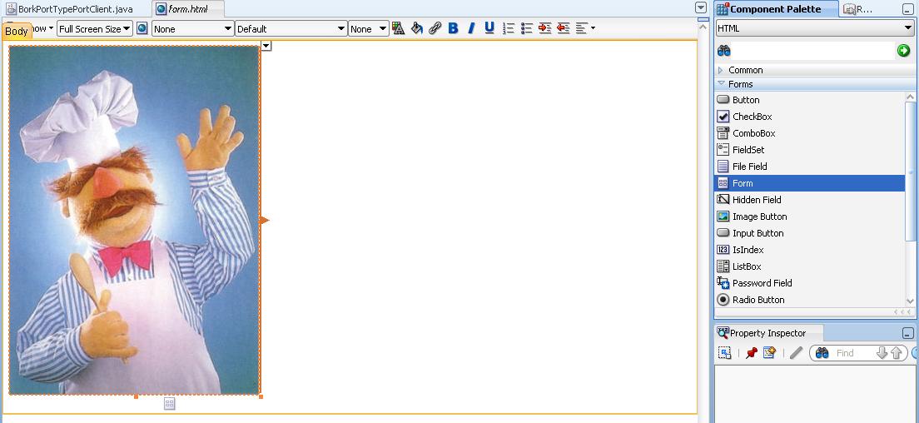Click the Property Inspector dashed-box arrow icon

725,353
